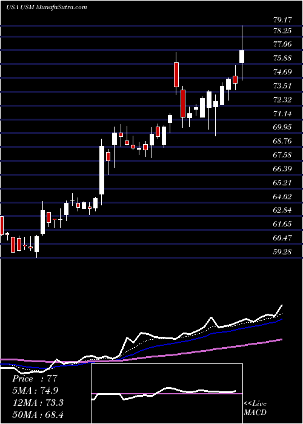Select the 67.58 price axis label
Image resolution: width=303 pixels, height=424 pixels.
tap(283, 155)
